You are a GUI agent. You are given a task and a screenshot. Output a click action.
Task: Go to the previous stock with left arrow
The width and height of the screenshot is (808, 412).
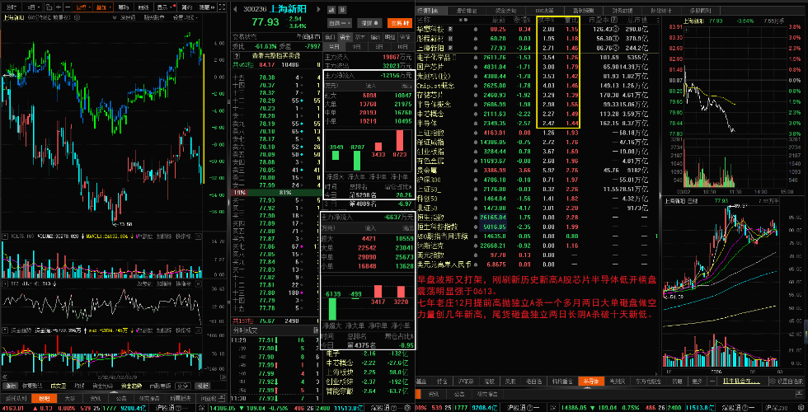235,9
